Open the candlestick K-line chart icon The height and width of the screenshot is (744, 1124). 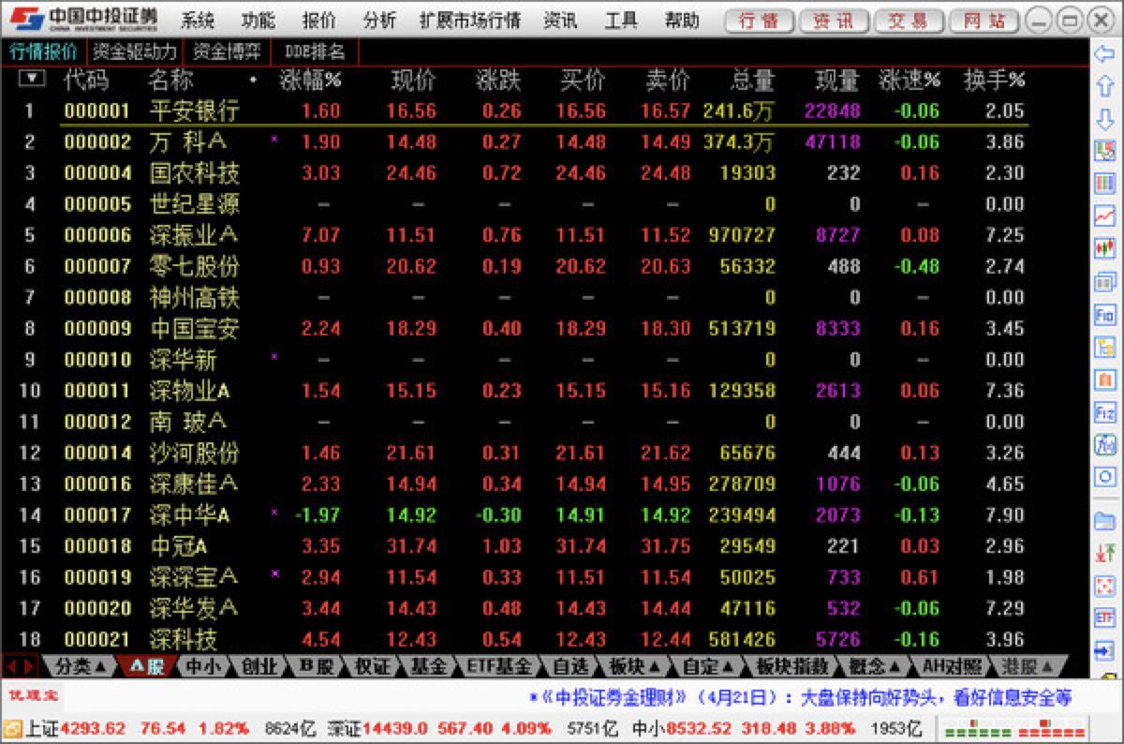(1105, 248)
